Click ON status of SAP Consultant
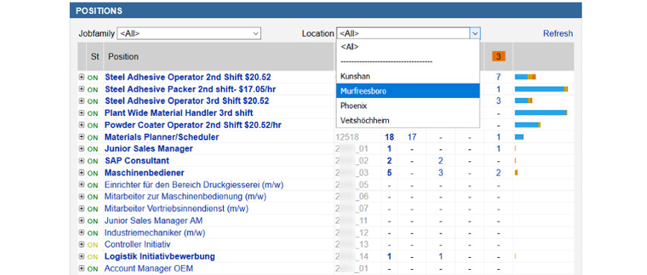647x275 pixels. click(x=92, y=161)
